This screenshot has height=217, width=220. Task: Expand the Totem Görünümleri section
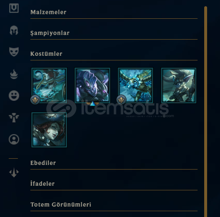point(114,205)
